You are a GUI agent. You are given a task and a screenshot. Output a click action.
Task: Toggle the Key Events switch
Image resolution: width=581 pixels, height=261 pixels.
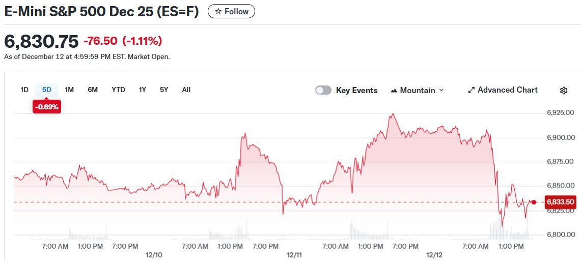pyautogui.click(x=323, y=91)
